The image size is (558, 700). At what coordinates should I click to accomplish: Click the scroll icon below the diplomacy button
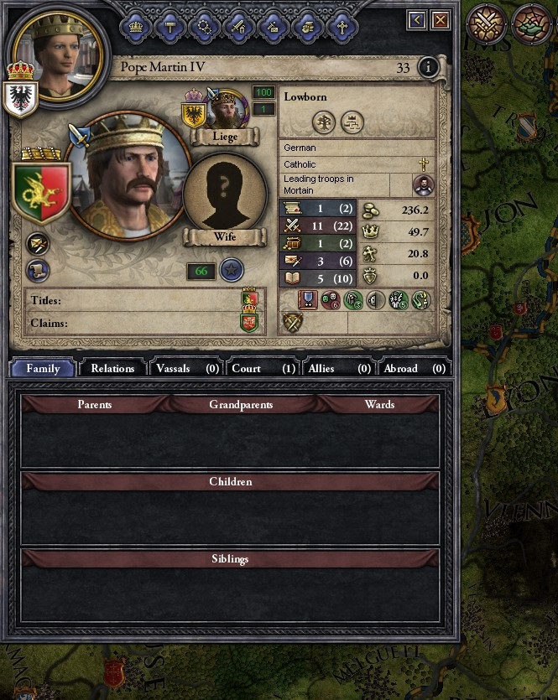point(38,271)
